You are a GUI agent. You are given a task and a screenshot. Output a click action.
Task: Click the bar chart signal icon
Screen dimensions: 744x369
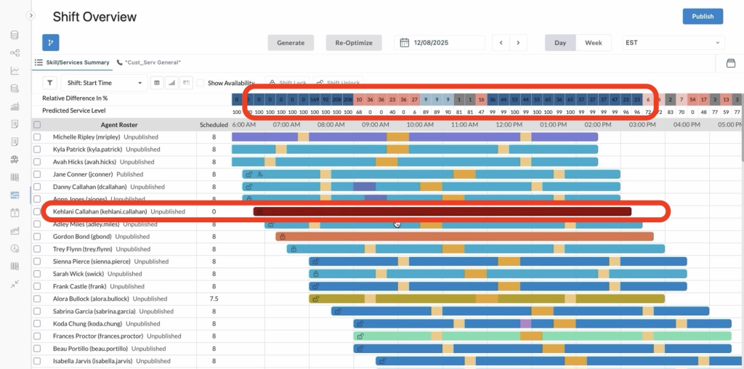click(x=171, y=83)
